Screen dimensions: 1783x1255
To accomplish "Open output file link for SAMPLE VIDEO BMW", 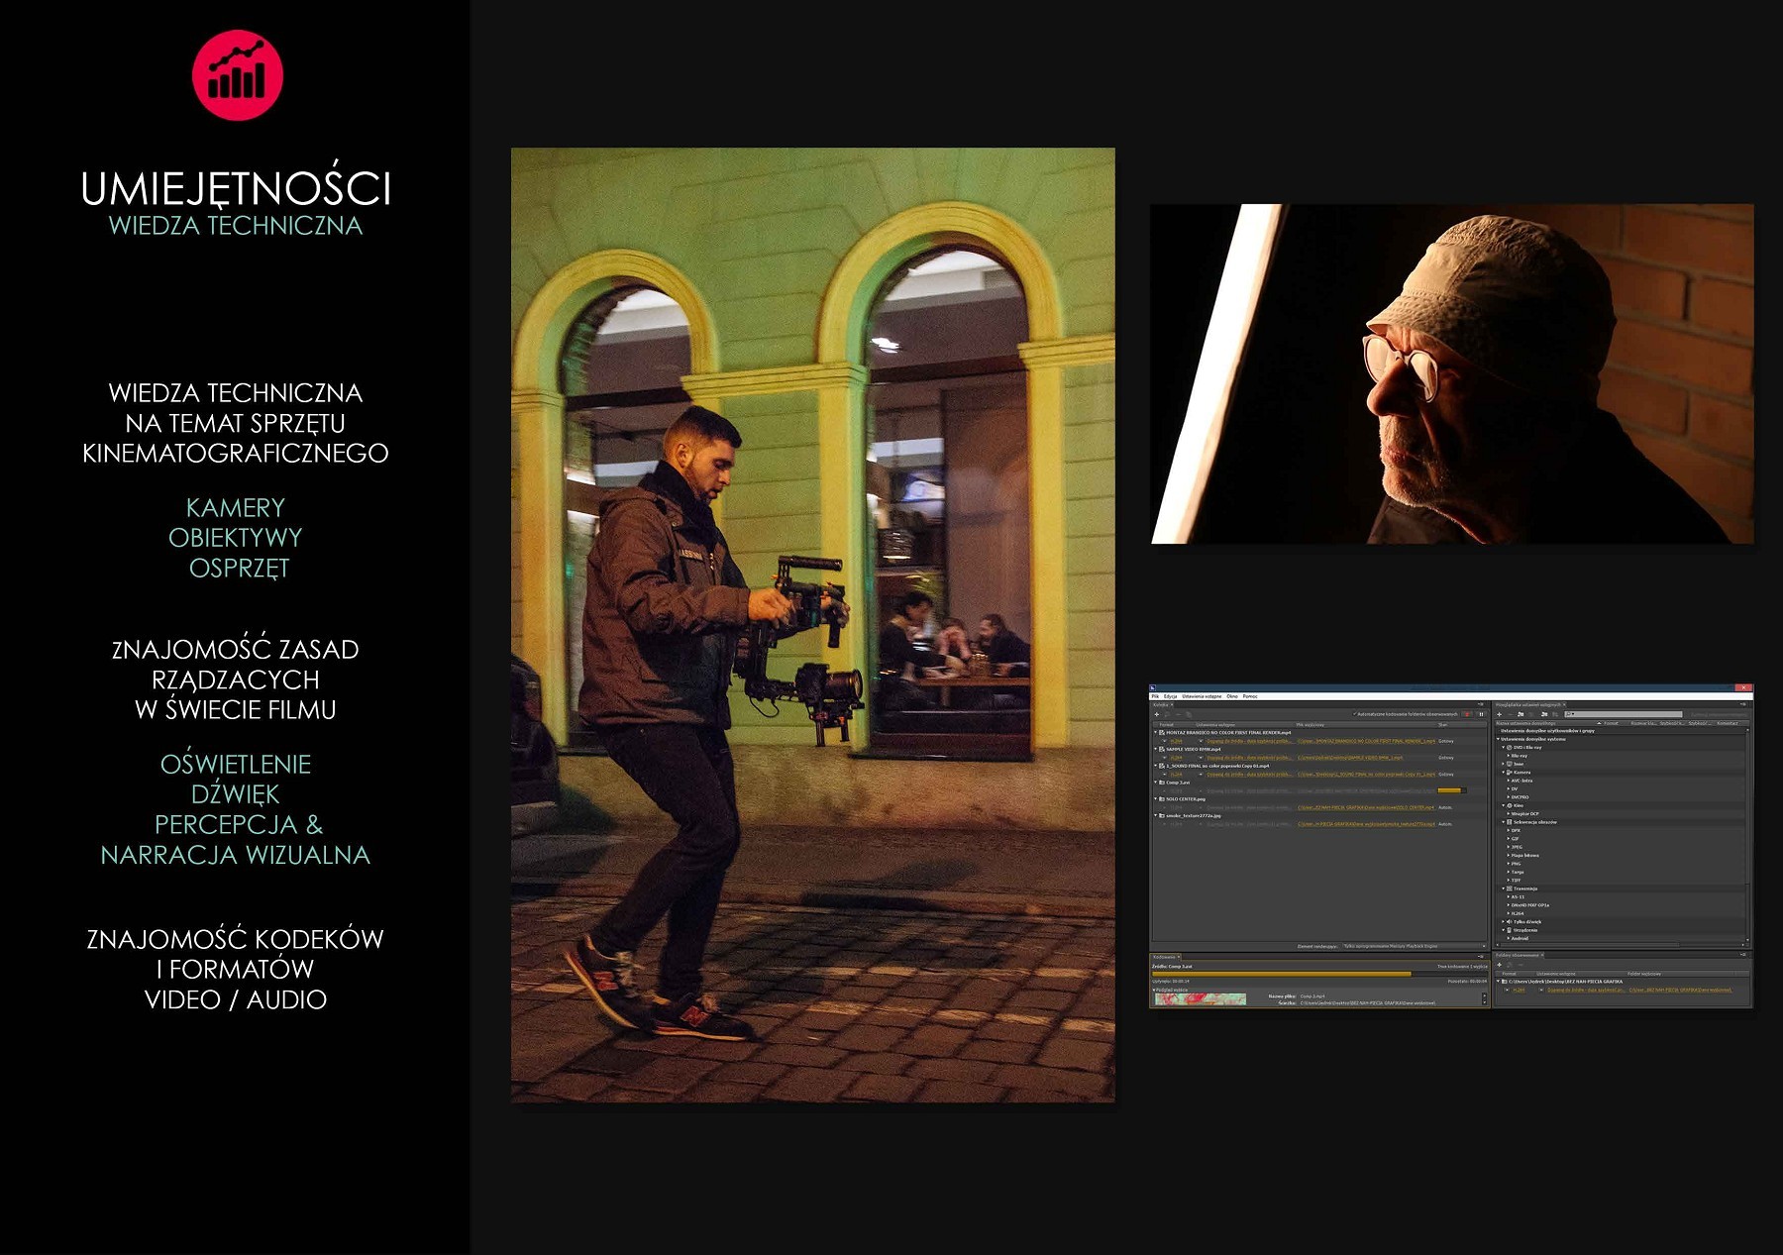I will pos(1349,758).
